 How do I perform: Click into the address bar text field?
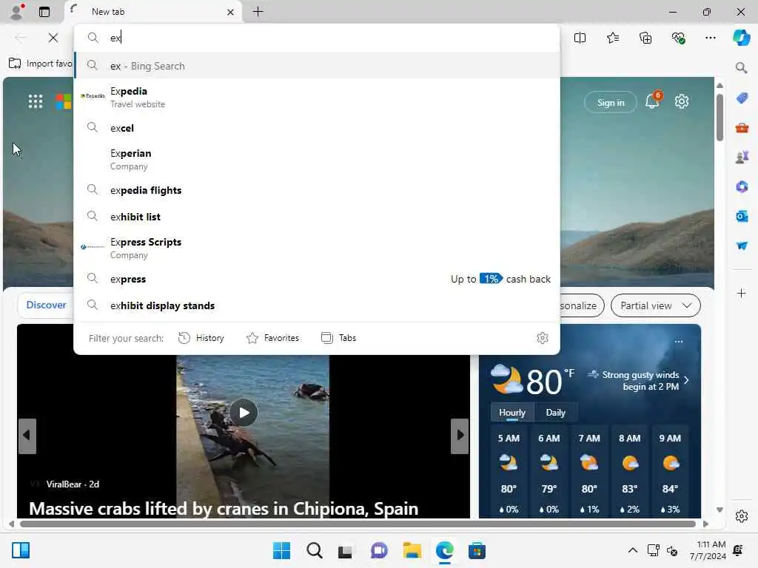pos(317,38)
